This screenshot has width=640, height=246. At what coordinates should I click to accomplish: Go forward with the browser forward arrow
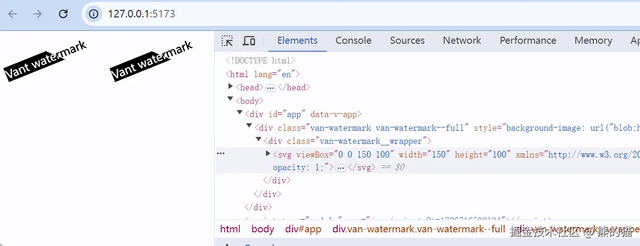tap(38, 14)
